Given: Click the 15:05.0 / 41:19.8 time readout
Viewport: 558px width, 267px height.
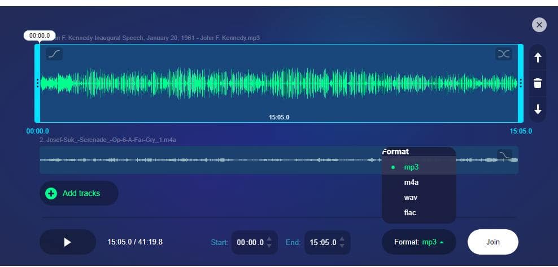Looking at the screenshot, I should (x=135, y=242).
